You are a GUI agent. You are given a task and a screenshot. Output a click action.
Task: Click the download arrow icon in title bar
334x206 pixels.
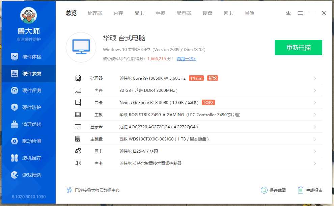[x=288, y=13]
